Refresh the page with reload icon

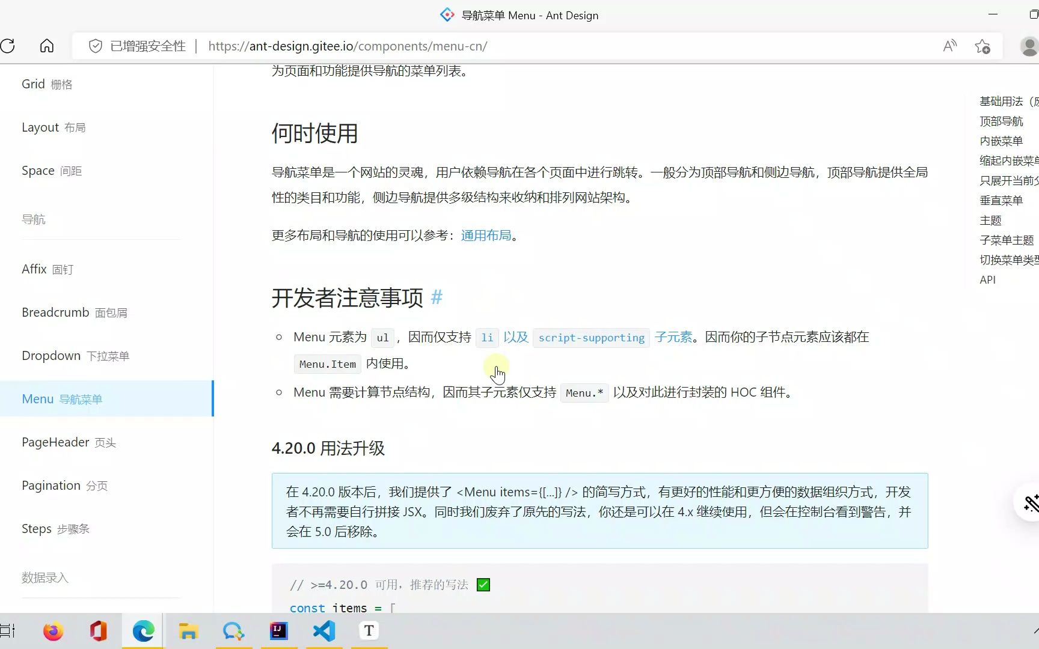(x=8, y=46)
